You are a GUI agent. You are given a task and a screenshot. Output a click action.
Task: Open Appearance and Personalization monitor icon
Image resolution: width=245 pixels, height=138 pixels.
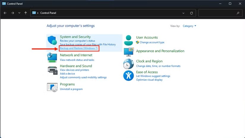click(x=128, y=52)
